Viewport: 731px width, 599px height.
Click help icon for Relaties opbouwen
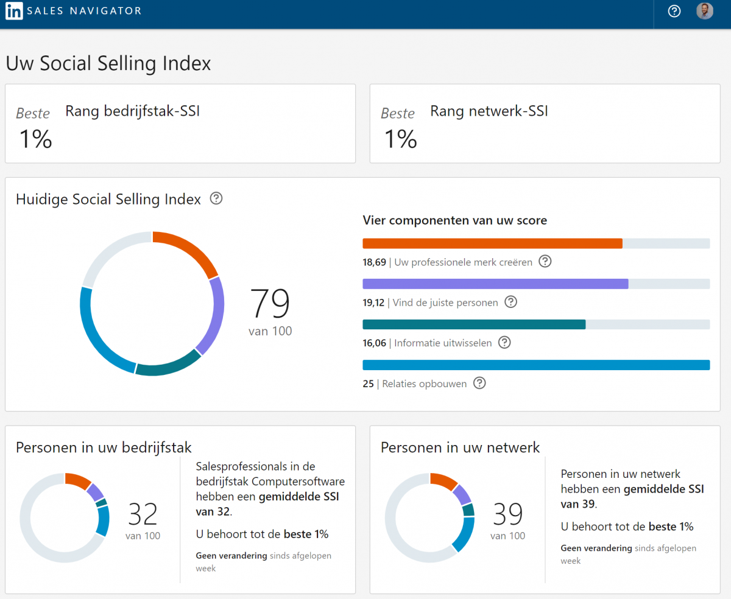tap(480, 384)
